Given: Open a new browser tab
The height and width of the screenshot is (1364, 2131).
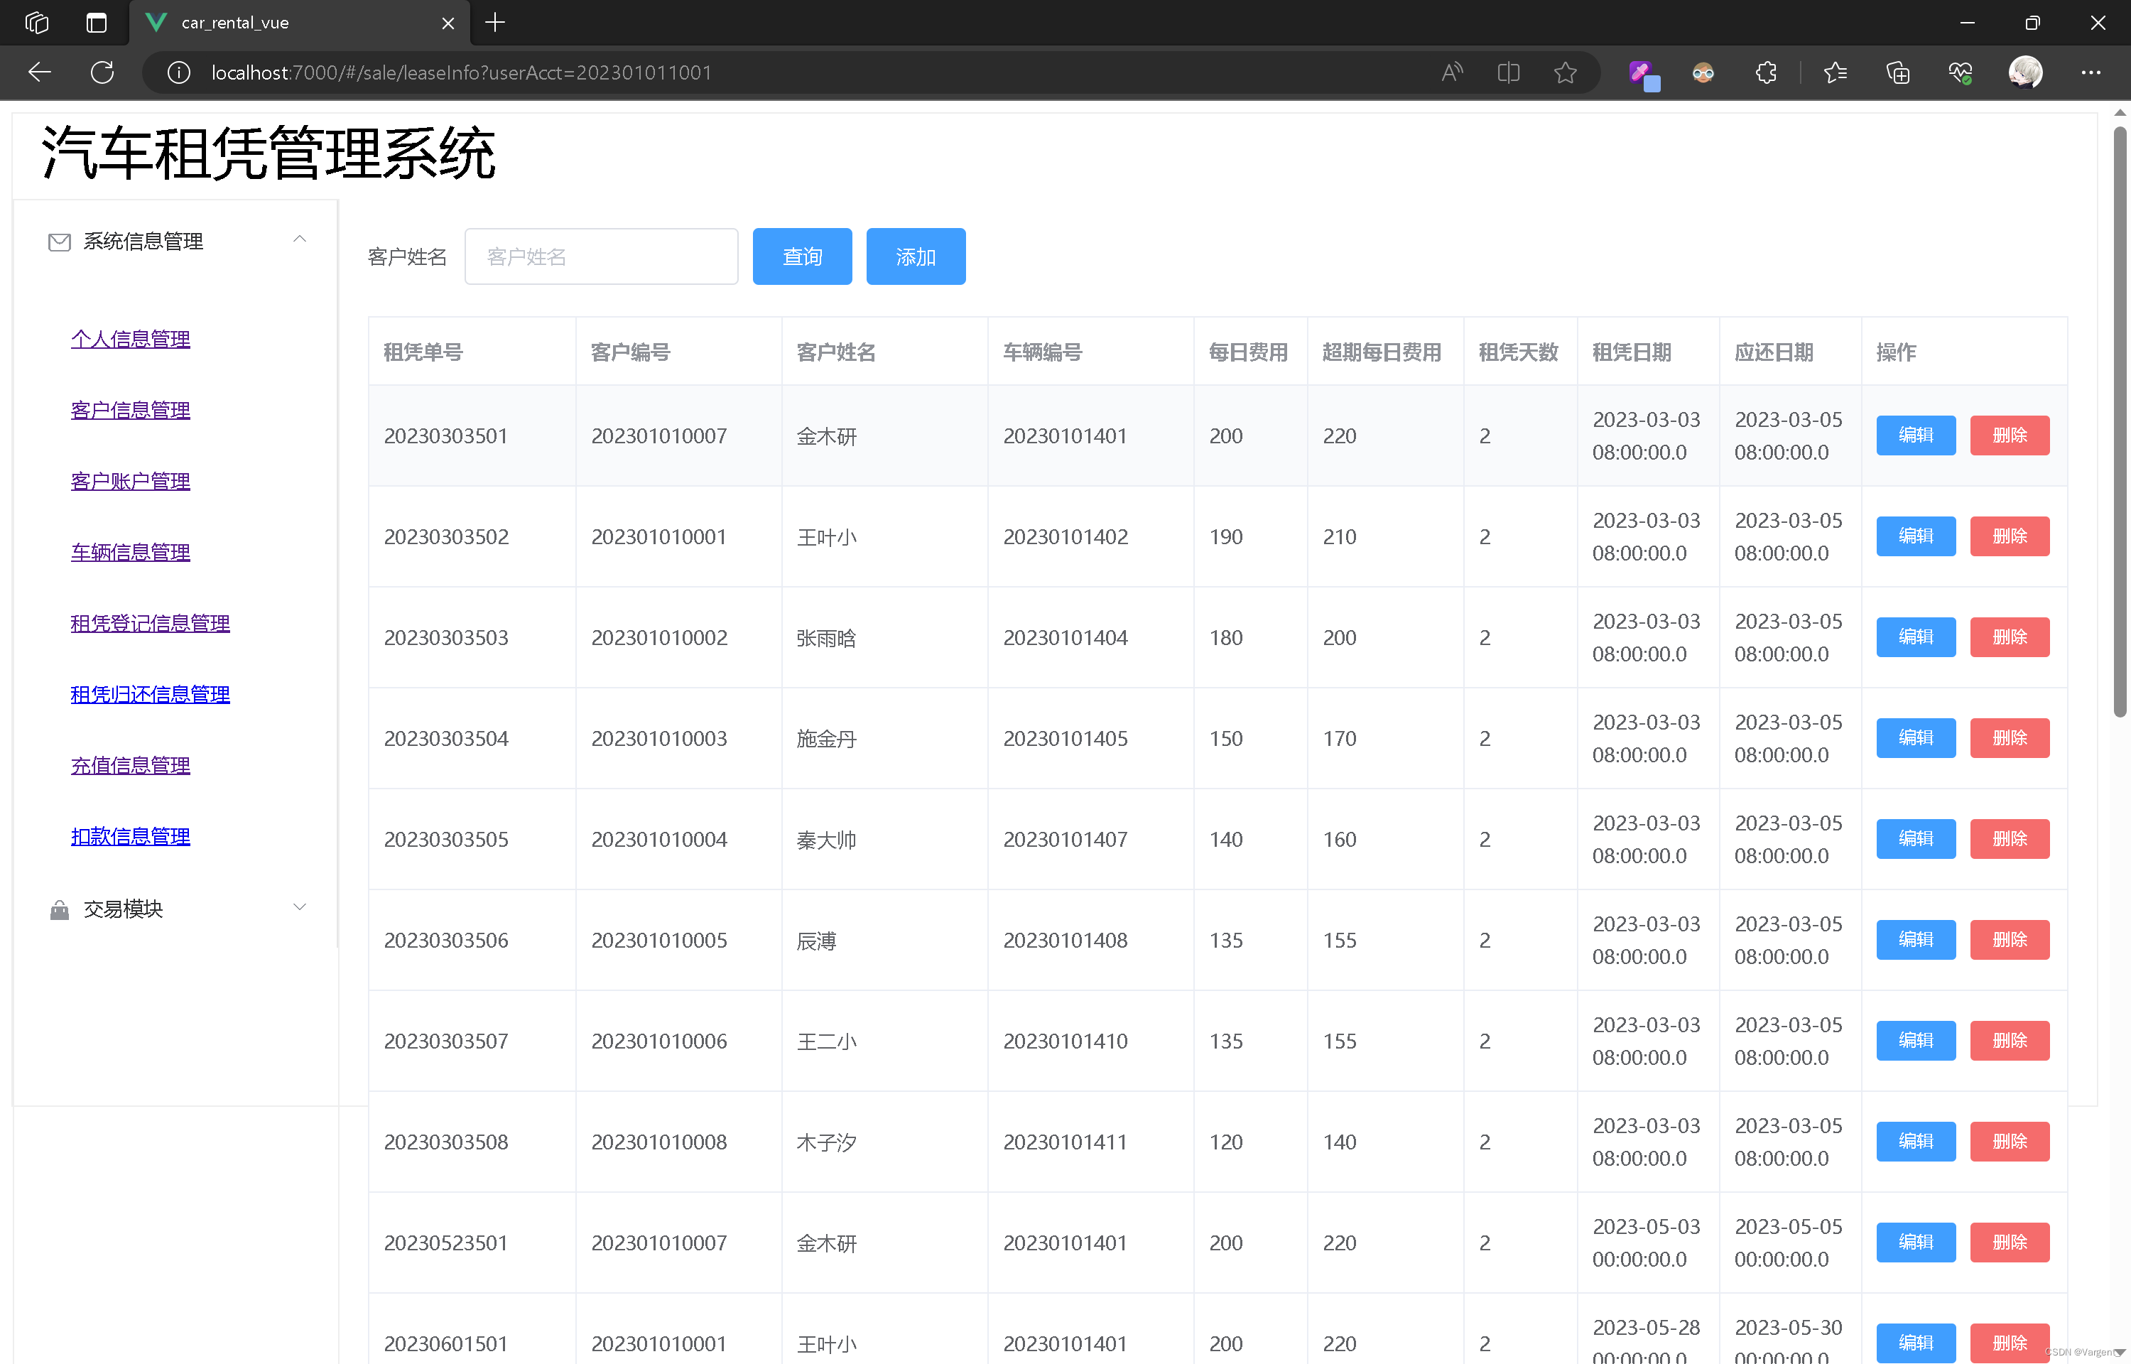Looking at the screenshot, I should click(495, 23).
